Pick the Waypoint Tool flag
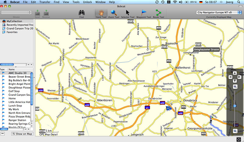Image resolution: width=244 pixels, height=142 pixels. [143, 13]
